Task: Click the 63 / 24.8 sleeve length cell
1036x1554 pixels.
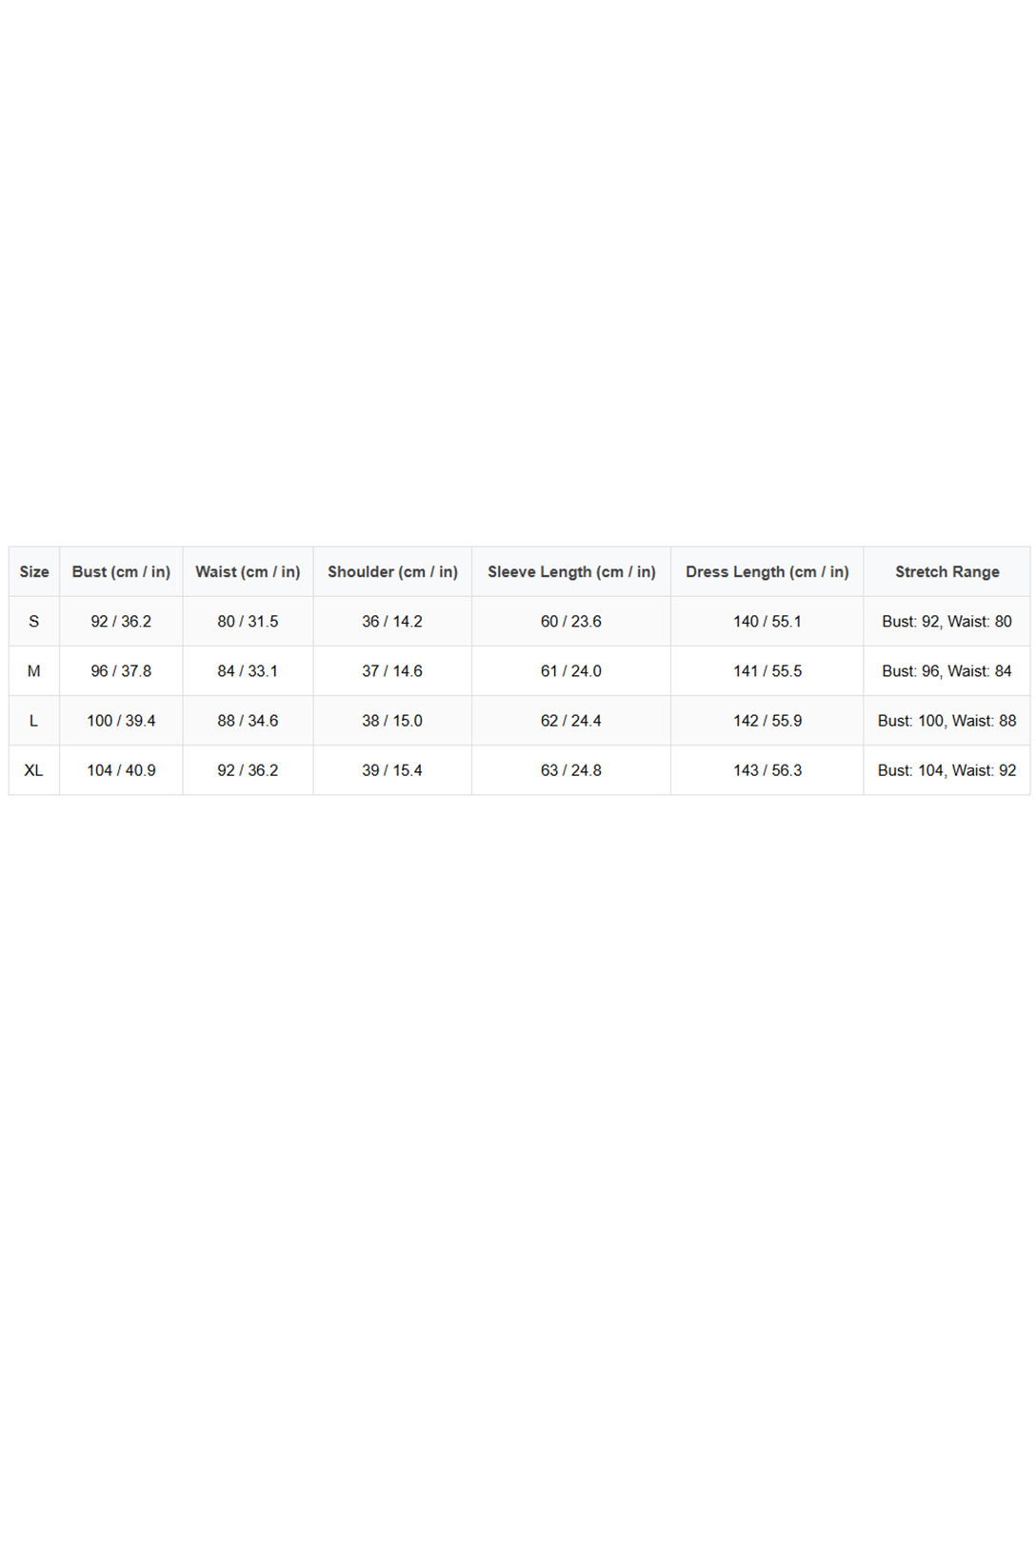Action: coord(571,769)
